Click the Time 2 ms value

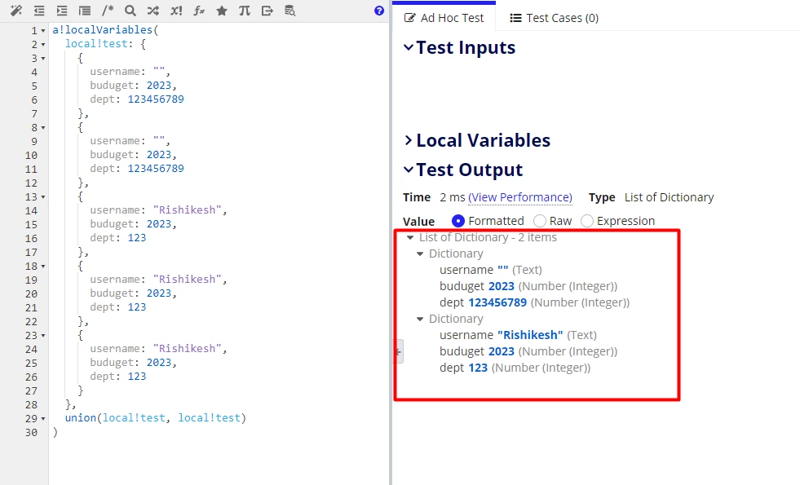pyautogui.click(x=452, y=197)
